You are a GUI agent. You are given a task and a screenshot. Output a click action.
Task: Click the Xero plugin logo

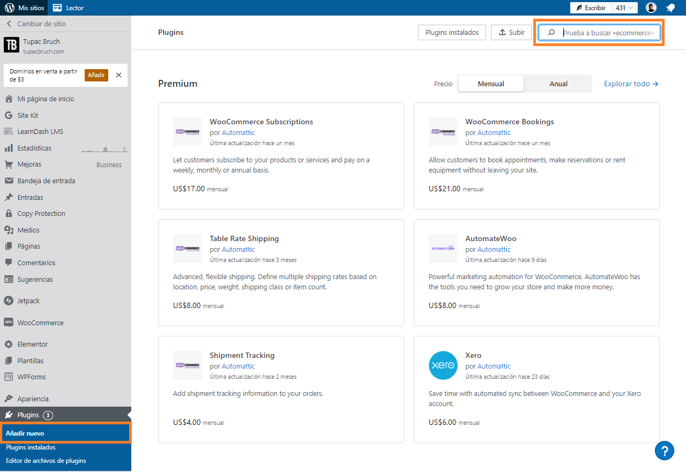click(x=443, y=365)
